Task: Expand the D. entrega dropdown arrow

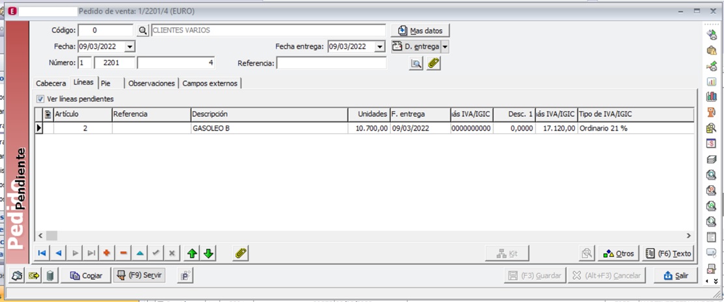Action: (445, 47)
